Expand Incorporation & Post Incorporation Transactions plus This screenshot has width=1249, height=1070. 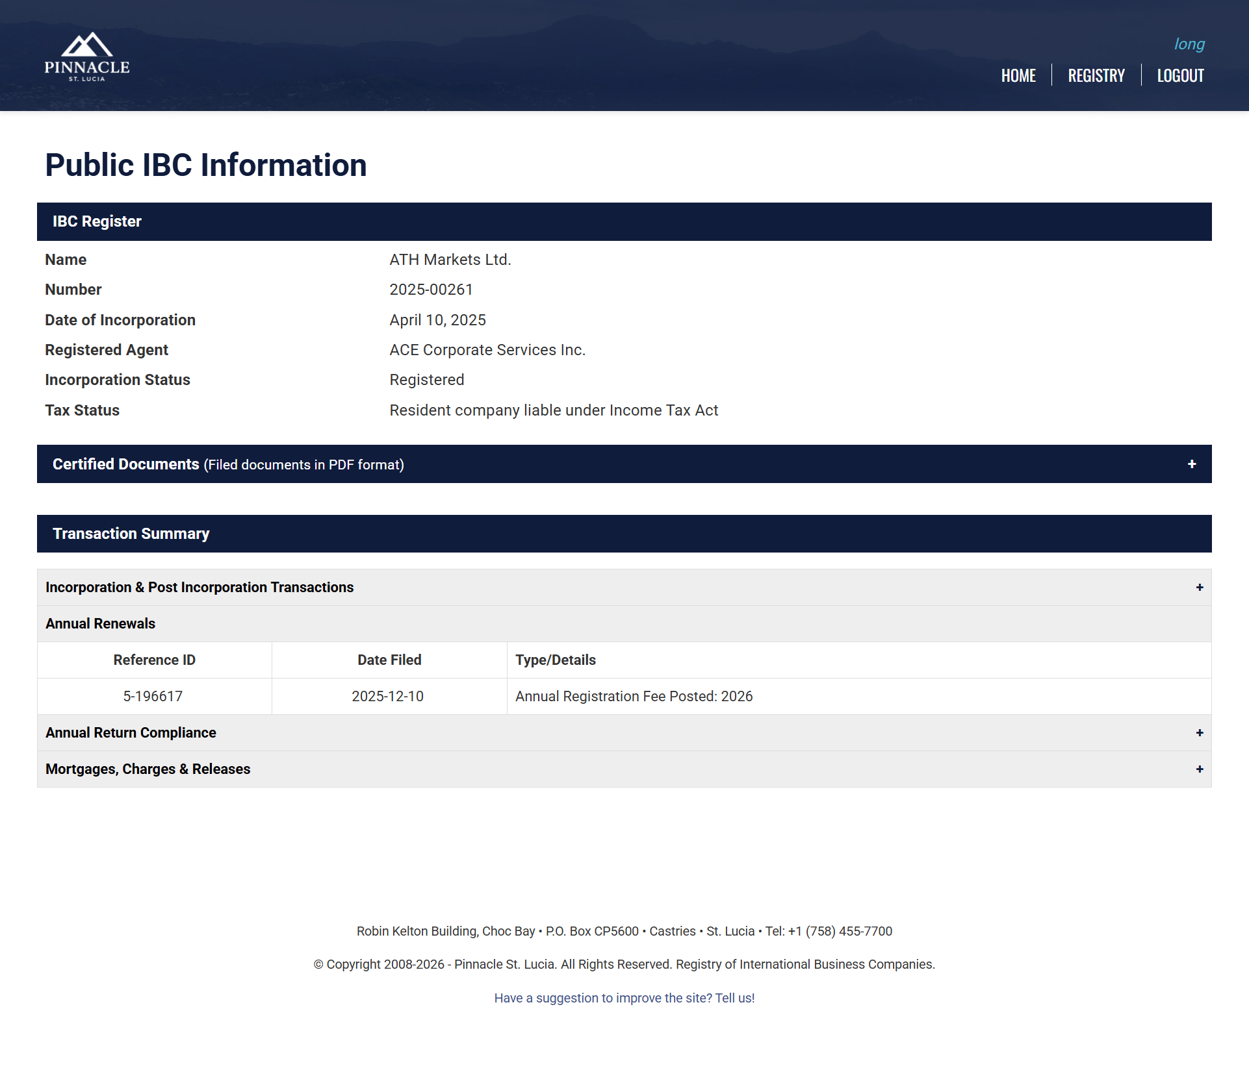[x=1200, y=588]
